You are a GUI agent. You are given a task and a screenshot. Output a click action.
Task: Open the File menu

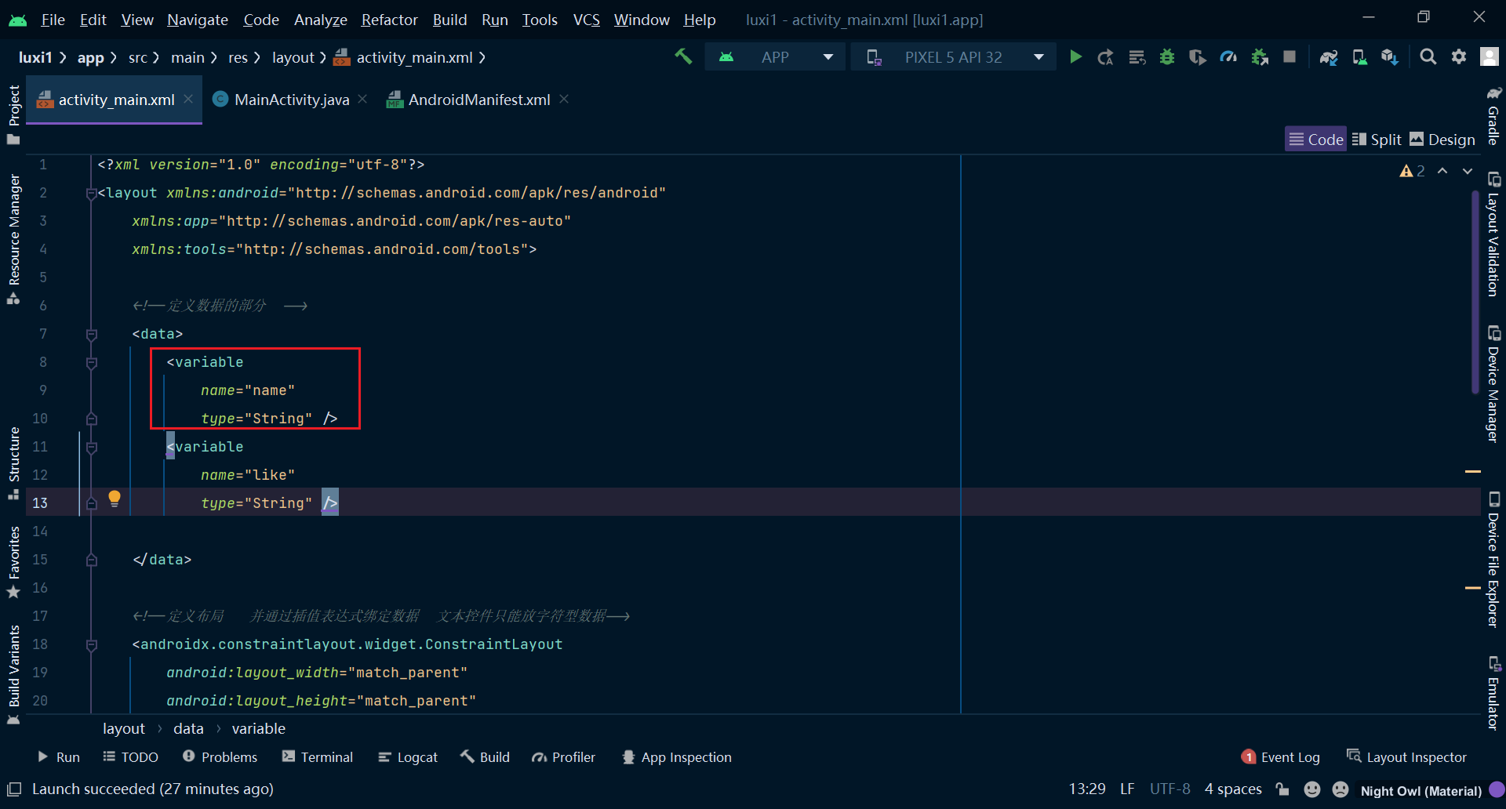53,20
